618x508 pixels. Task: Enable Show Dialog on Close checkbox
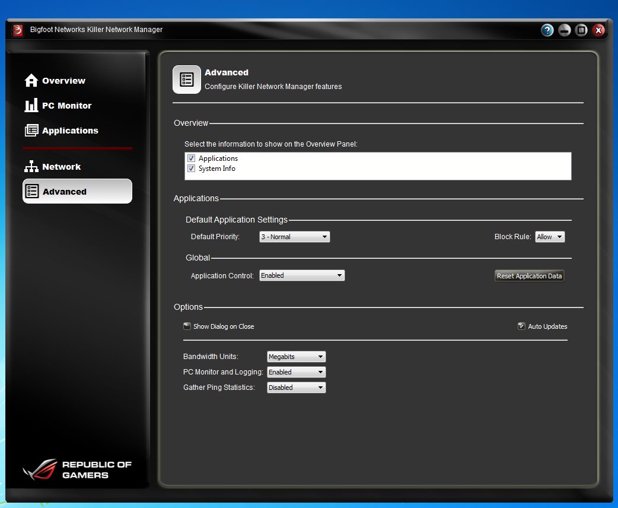tap(187, 326)
